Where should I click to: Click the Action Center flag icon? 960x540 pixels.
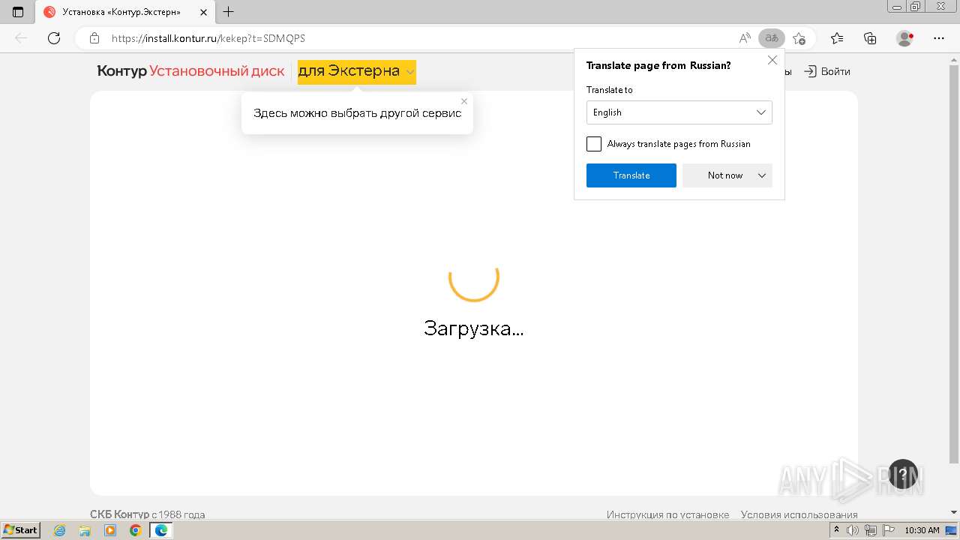coord(889,530)
